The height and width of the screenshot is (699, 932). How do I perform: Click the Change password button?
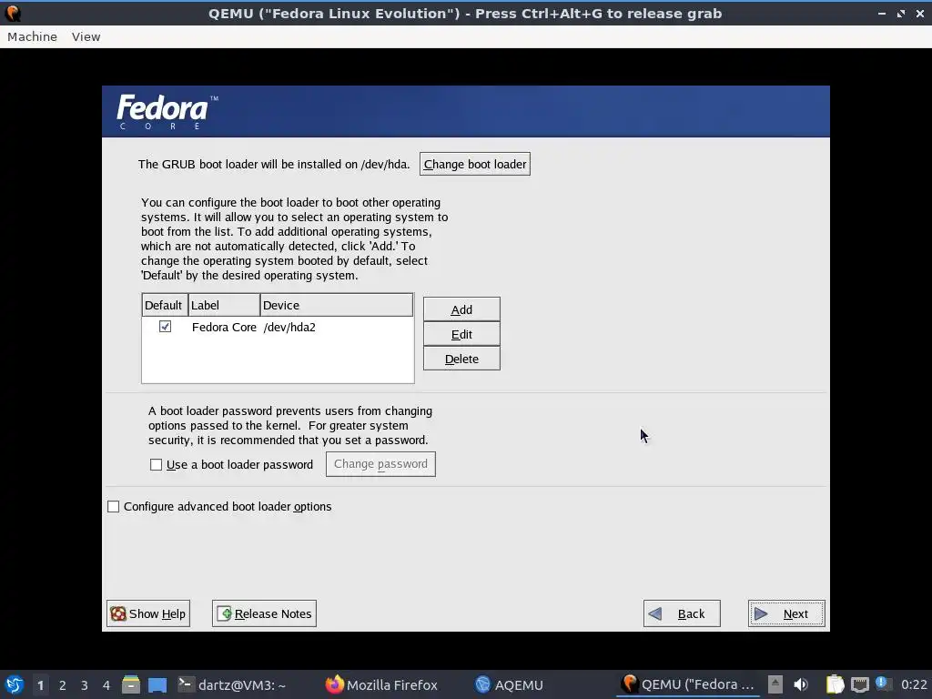380,463
